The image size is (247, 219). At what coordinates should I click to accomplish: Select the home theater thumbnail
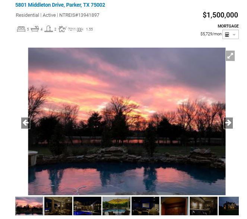pos(145,206)
